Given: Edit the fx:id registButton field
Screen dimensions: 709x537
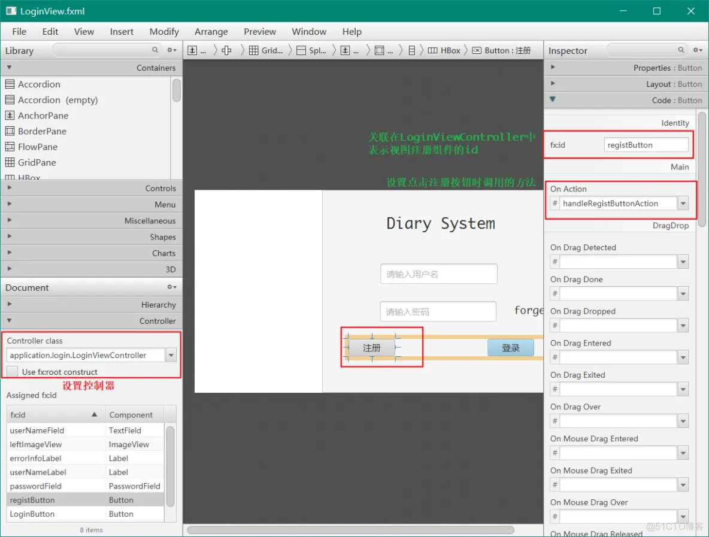Looking at the screenshot, I should pyautogui.click(x=646, y=145).
